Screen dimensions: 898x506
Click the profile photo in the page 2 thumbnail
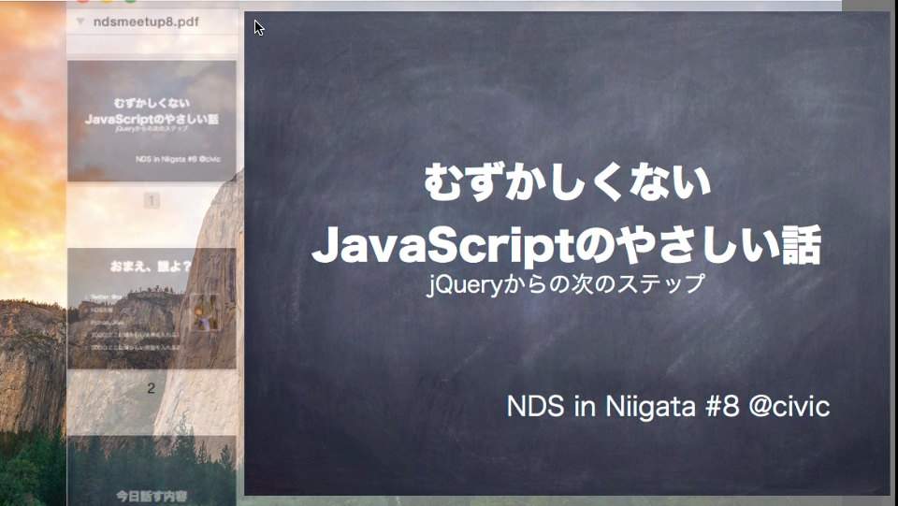coord(204,311)
